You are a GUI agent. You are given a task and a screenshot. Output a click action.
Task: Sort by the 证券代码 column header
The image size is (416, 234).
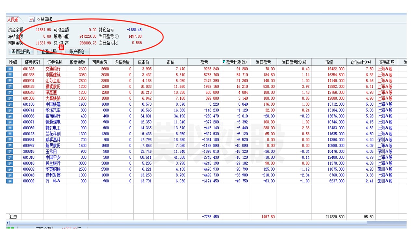pos(32,62)
